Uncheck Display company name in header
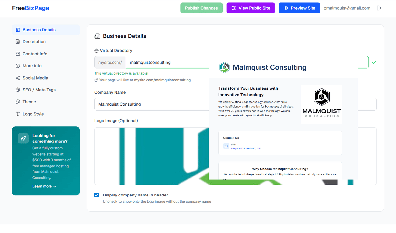Image resolution: width=396 pixels, height=233 pixels. [x=97, y=195]
